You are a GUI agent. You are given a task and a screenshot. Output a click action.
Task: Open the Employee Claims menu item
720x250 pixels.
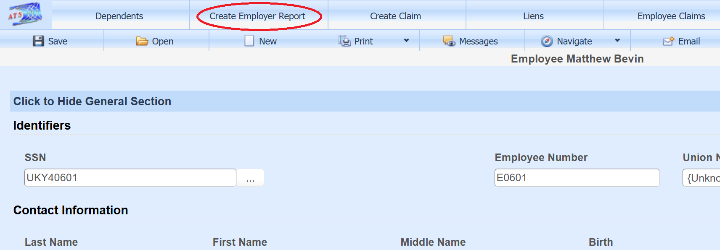671,16
